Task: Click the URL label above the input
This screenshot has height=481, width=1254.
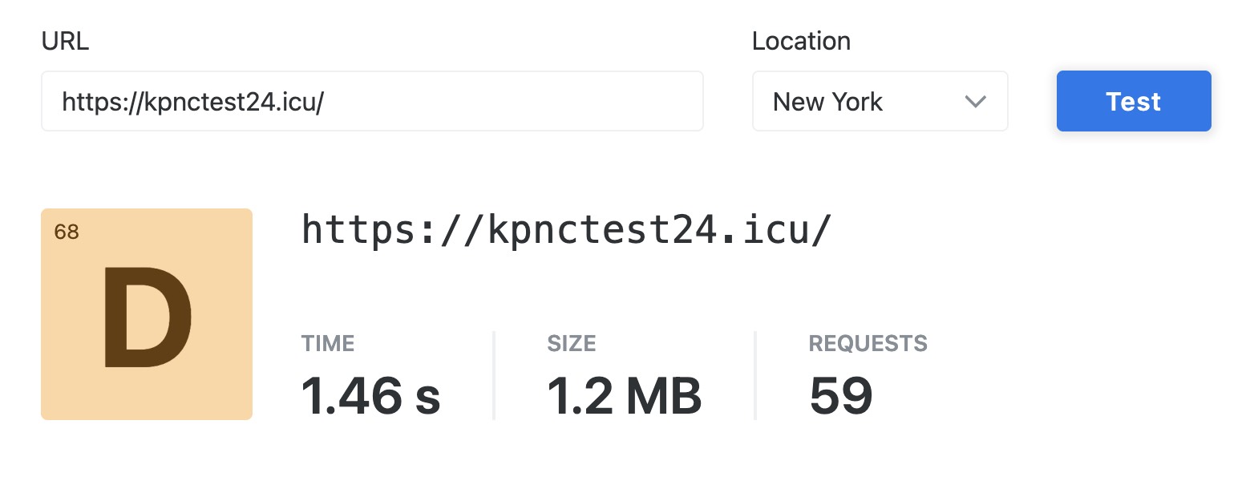Action: 65,42
